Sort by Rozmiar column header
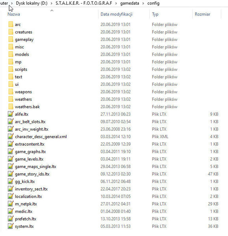 pos(202,14)
